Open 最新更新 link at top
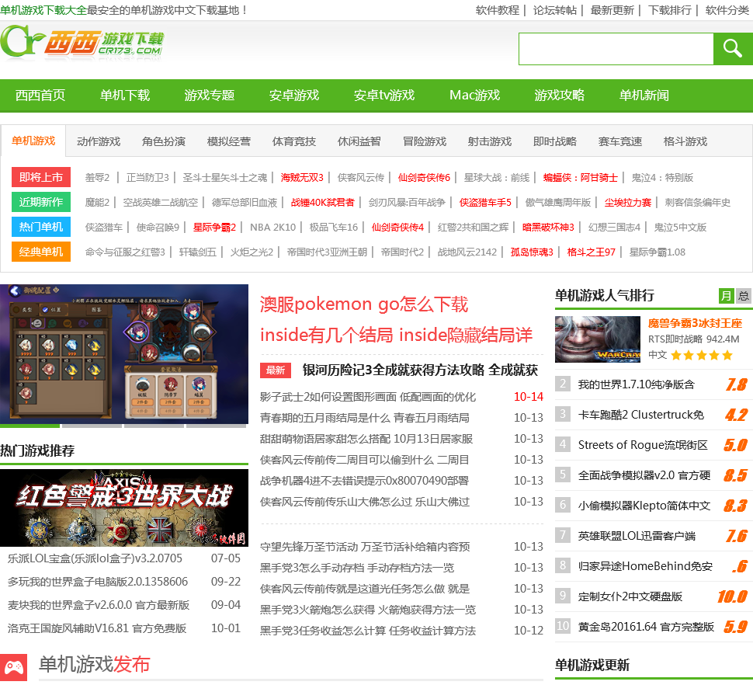Image resolution: width=753 pixels, height=685 pixels. click(612, 10)
